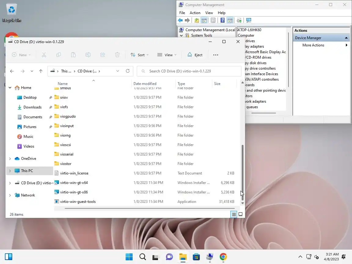Open Recycle Bin on desktop
Viewport: 352px width, 264px height.
pyautogui.click(x=11, y=13)
